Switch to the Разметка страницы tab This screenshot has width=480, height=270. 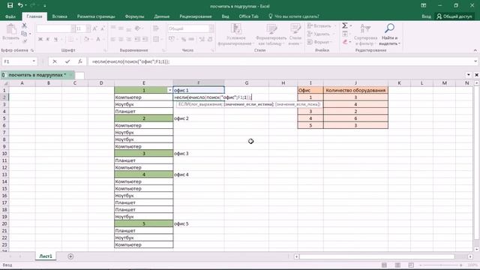(x=96, y=16)
